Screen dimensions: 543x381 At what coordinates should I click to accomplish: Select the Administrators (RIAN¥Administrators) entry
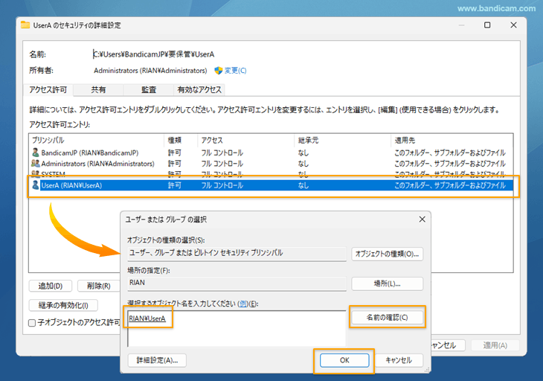pos(271,164)
